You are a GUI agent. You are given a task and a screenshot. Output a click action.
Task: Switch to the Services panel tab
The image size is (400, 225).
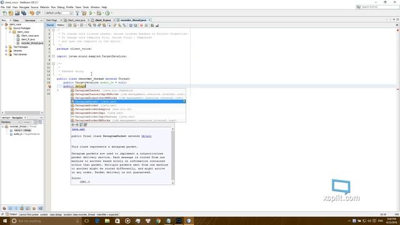(30, 20)
